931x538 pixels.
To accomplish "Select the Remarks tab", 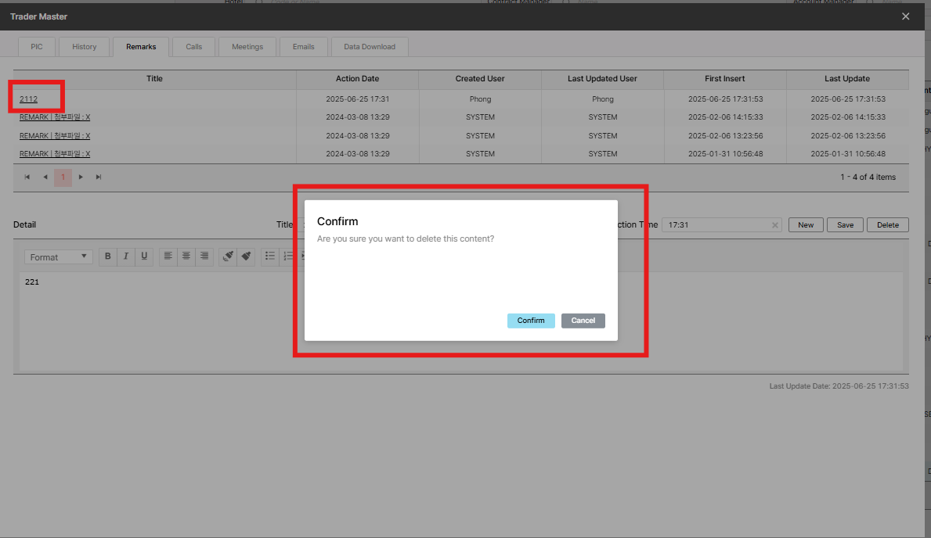I will click(x=141, y=47).
